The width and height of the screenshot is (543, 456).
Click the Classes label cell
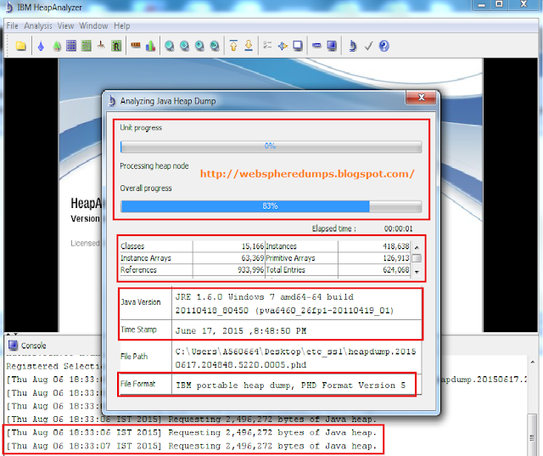tap(156, 246)
